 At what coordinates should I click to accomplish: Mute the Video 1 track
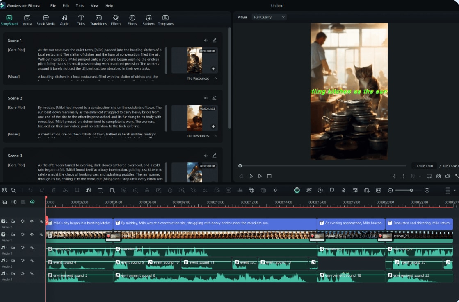tap(22, 234)
